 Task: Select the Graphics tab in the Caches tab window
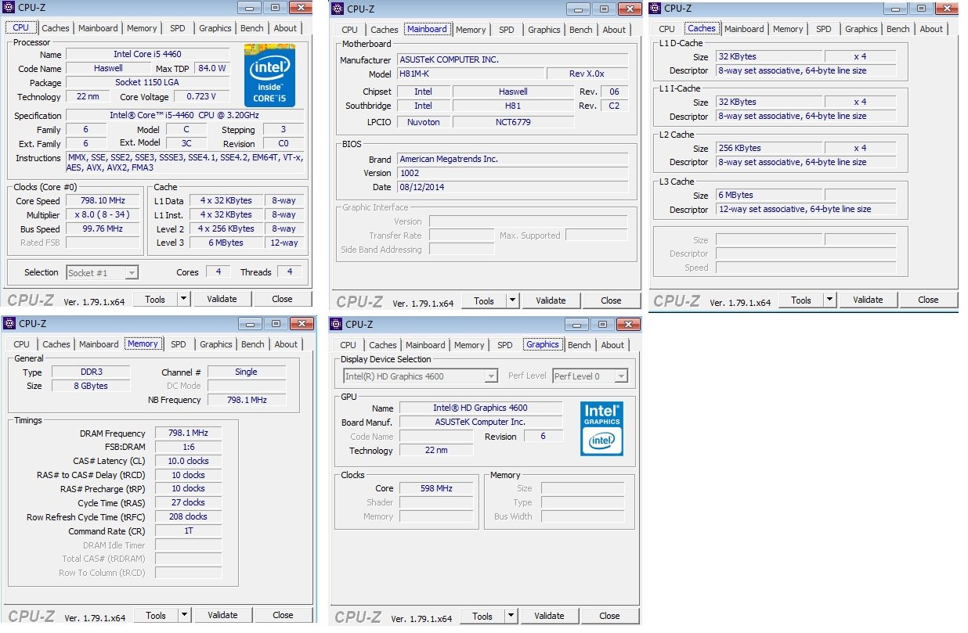[x=861, y=29]
